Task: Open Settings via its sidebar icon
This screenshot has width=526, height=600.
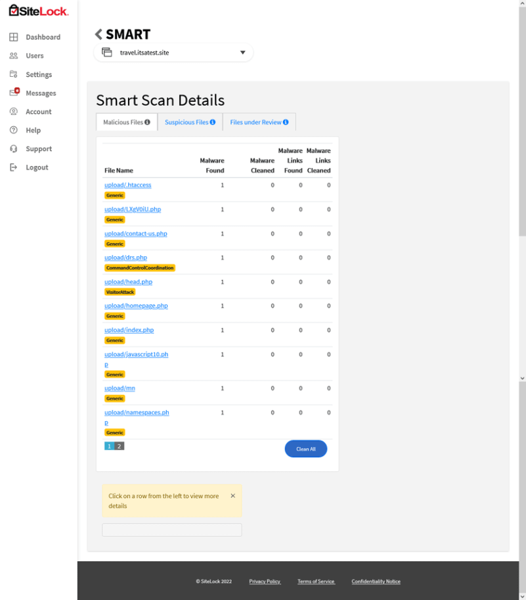Action: tap(13, 74)
